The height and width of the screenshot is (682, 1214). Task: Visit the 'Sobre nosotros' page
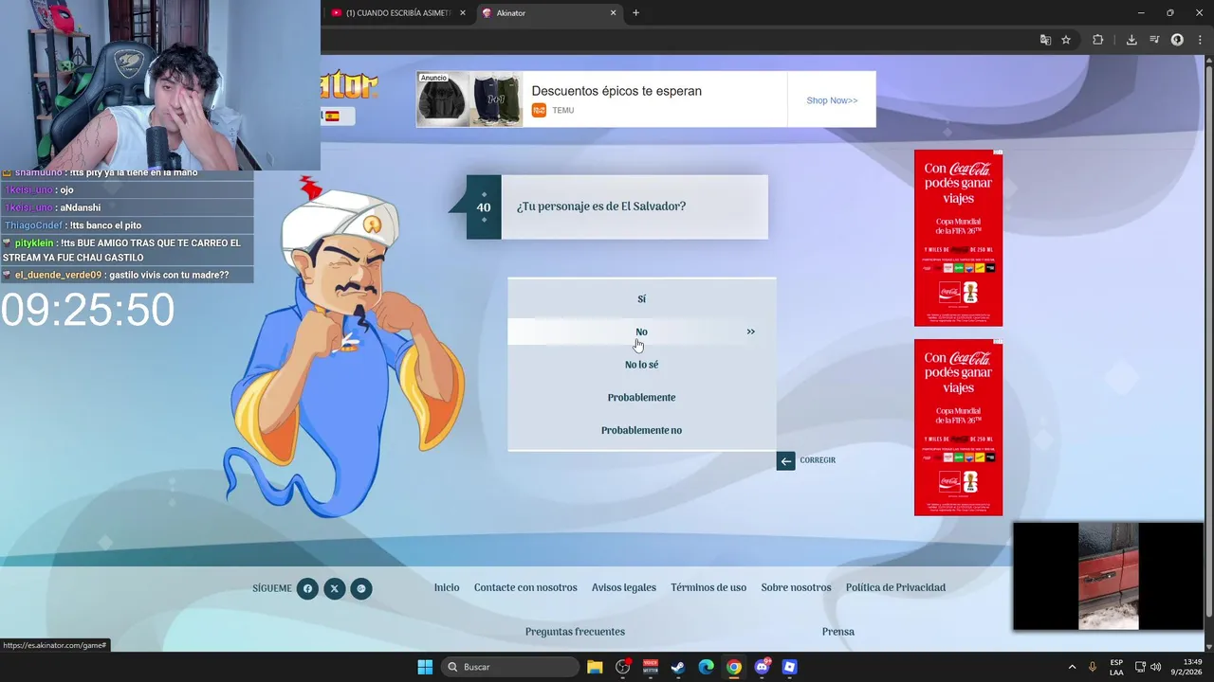796,587
